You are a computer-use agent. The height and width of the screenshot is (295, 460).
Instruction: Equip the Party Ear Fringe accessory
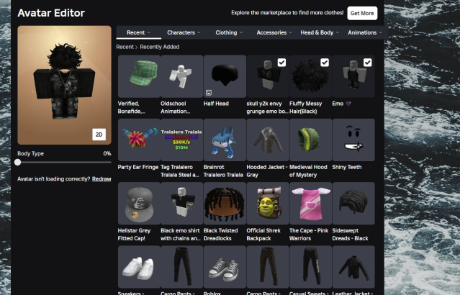[x=137, y=140]
